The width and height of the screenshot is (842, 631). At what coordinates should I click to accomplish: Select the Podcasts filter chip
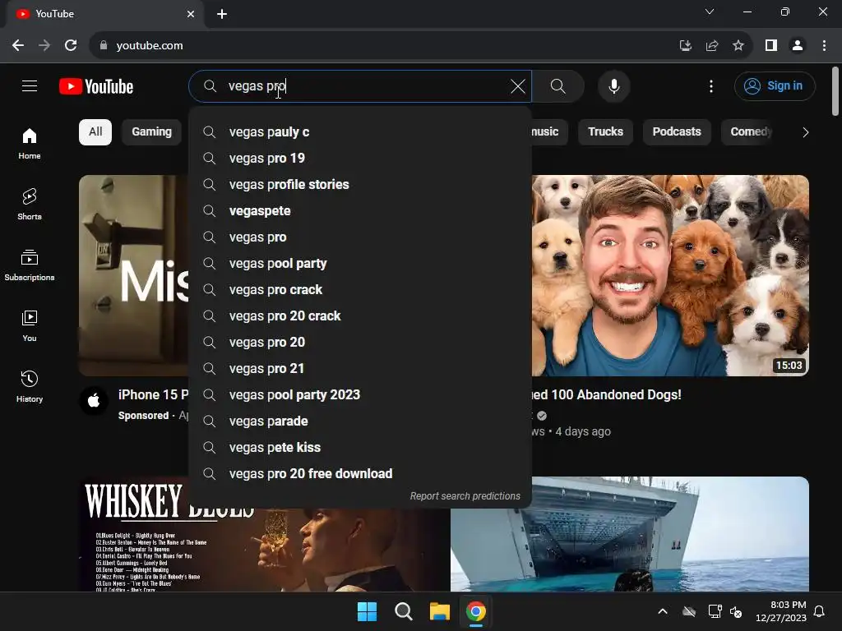(x=677, y=132)
